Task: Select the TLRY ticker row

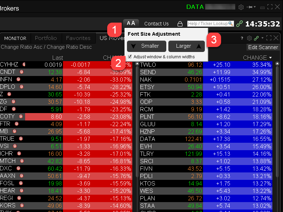Action: [147, 154]
